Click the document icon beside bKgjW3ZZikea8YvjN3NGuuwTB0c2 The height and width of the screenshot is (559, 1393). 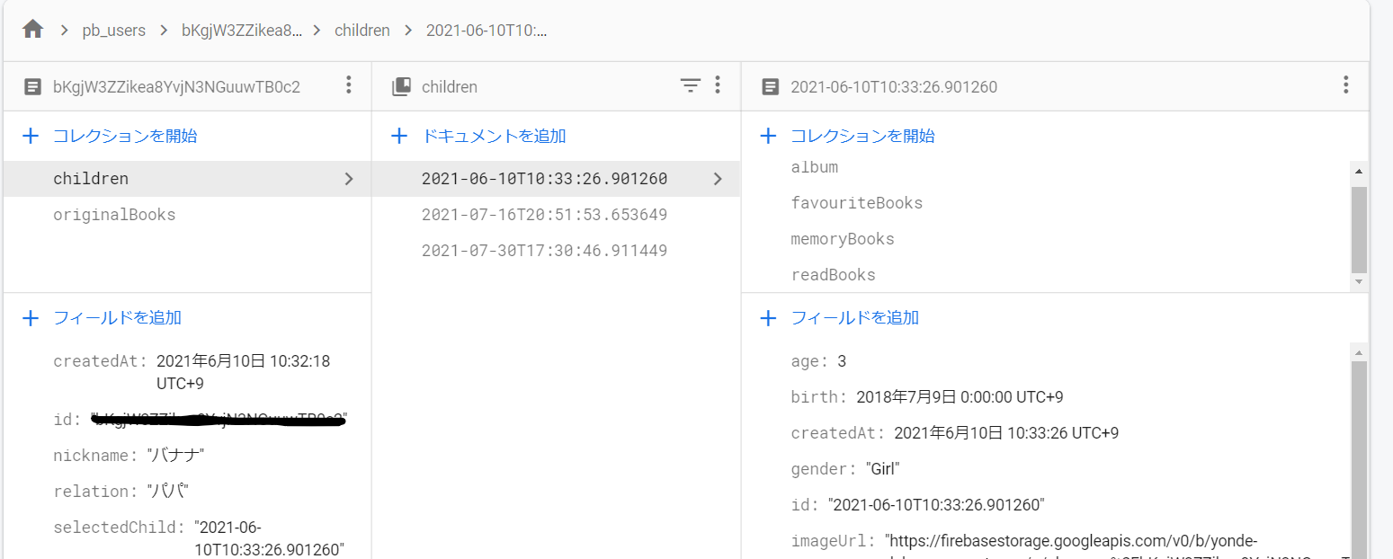[x=32, y=87]
